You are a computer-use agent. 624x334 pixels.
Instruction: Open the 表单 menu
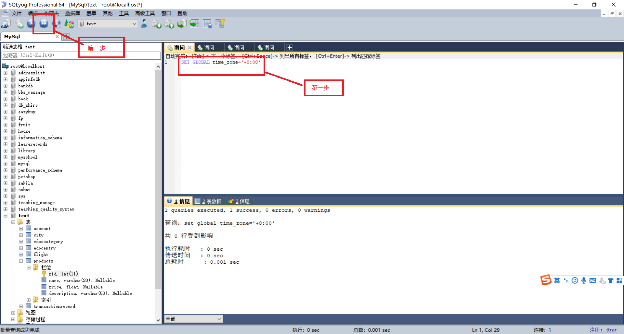click(91, 13)
